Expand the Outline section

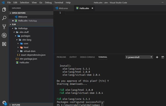pyautogui.click(x=10, y=105)
